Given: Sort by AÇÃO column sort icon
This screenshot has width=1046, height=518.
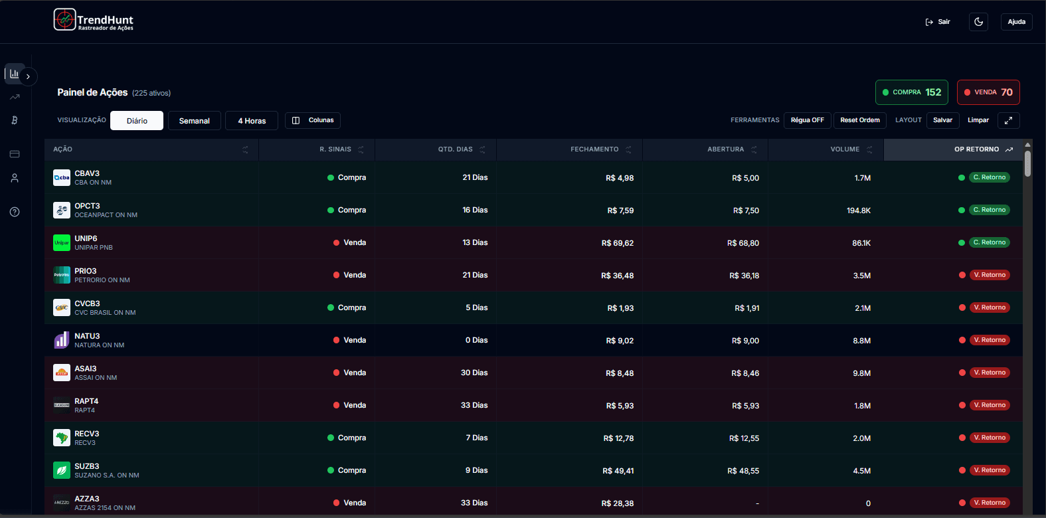Looking at the screenshot, I should coord(245,149).
